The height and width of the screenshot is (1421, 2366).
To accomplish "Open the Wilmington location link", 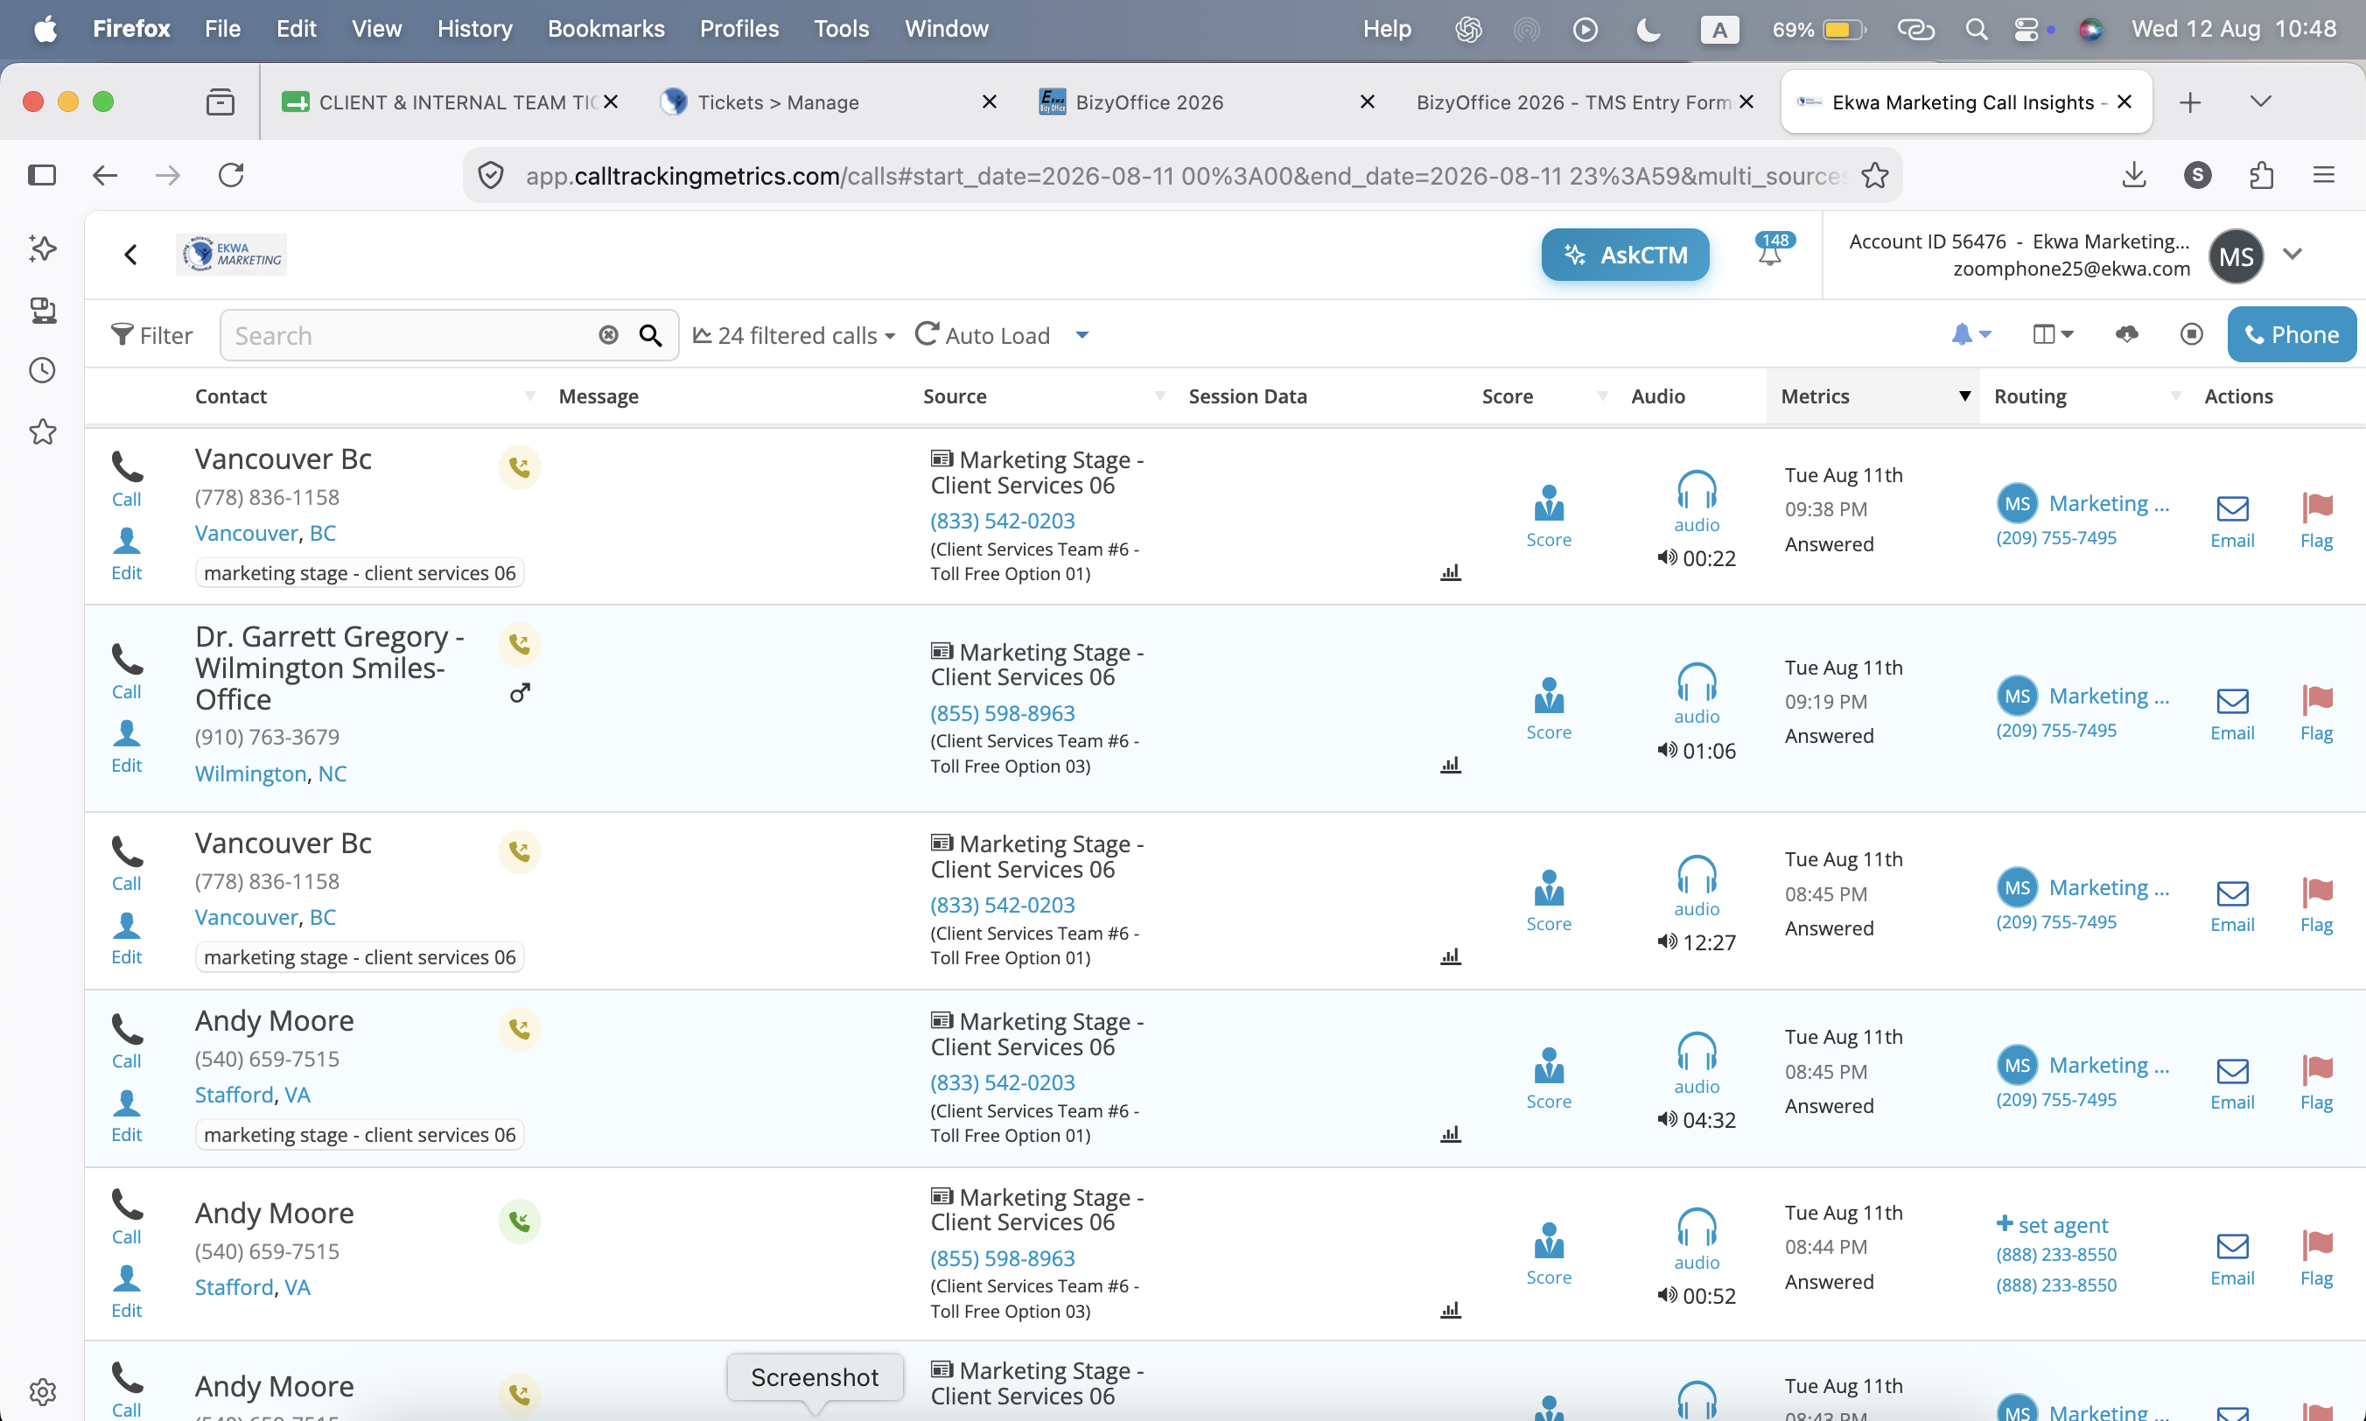I will (251, 773).
